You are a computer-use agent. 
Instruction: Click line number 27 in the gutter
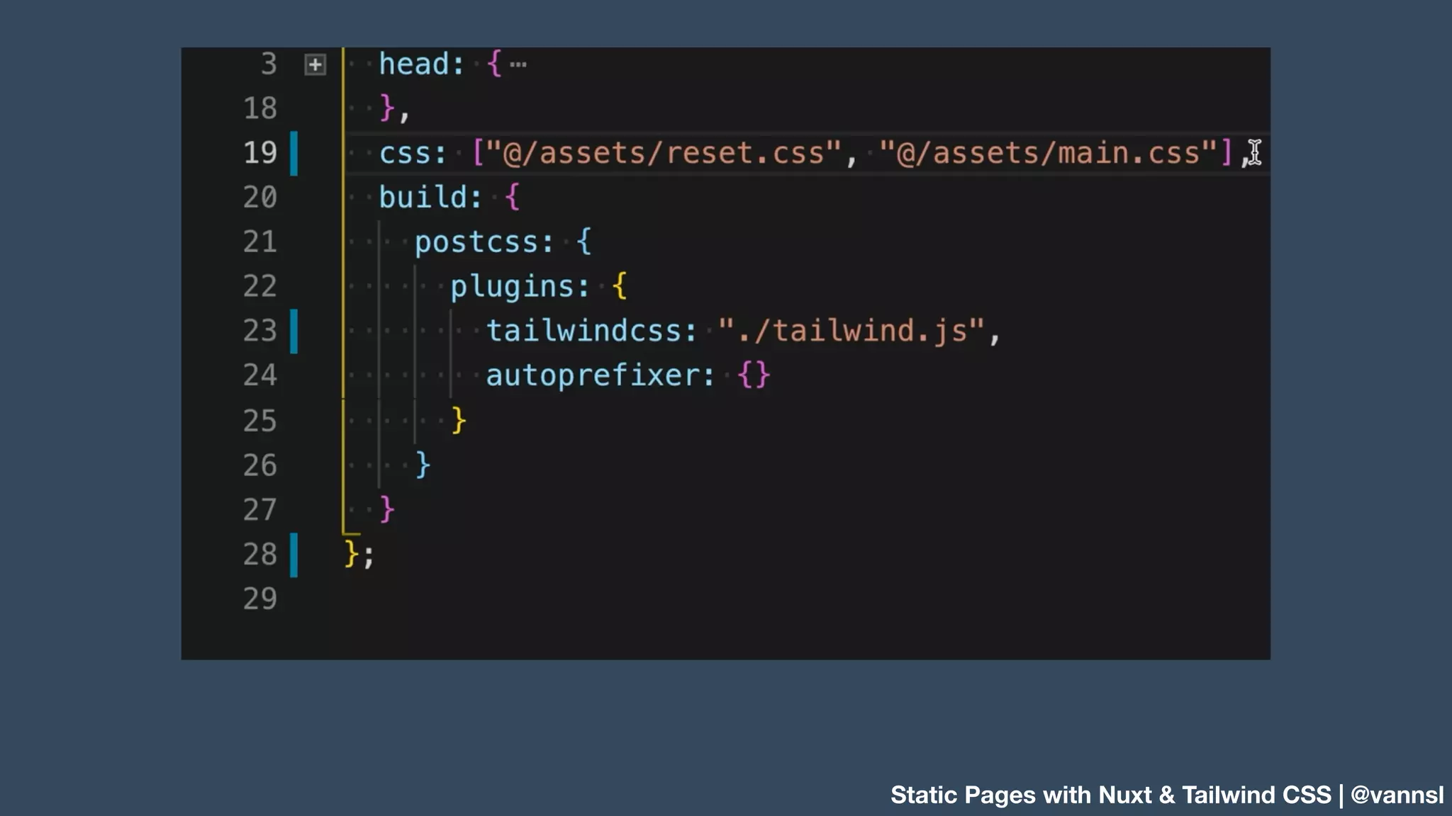pyautogui.click(x=259, y=510)
